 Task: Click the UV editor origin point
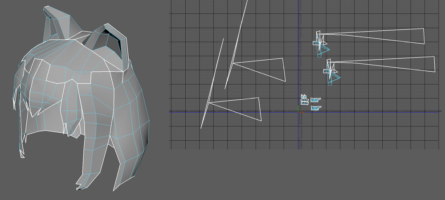[298, 111]
